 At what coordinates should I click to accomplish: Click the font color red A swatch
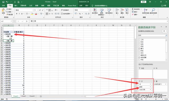(36, 14)
